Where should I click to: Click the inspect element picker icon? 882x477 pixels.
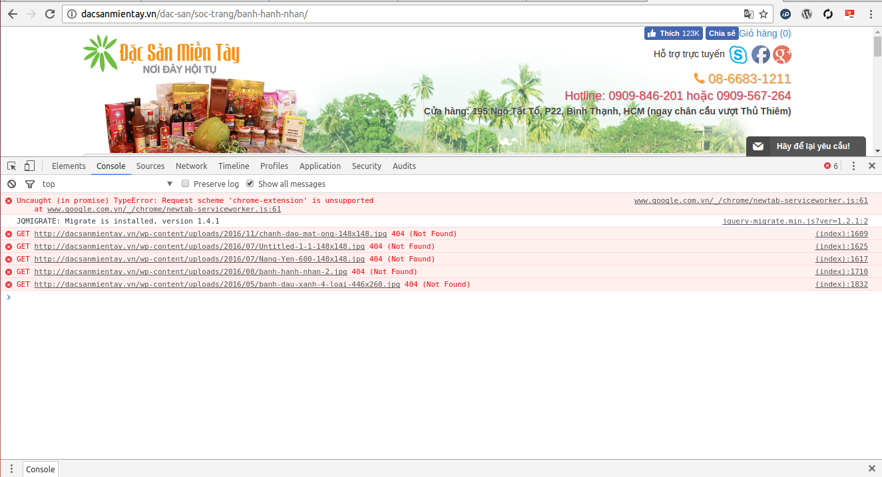pyautogui.click(x=12, y=166)
